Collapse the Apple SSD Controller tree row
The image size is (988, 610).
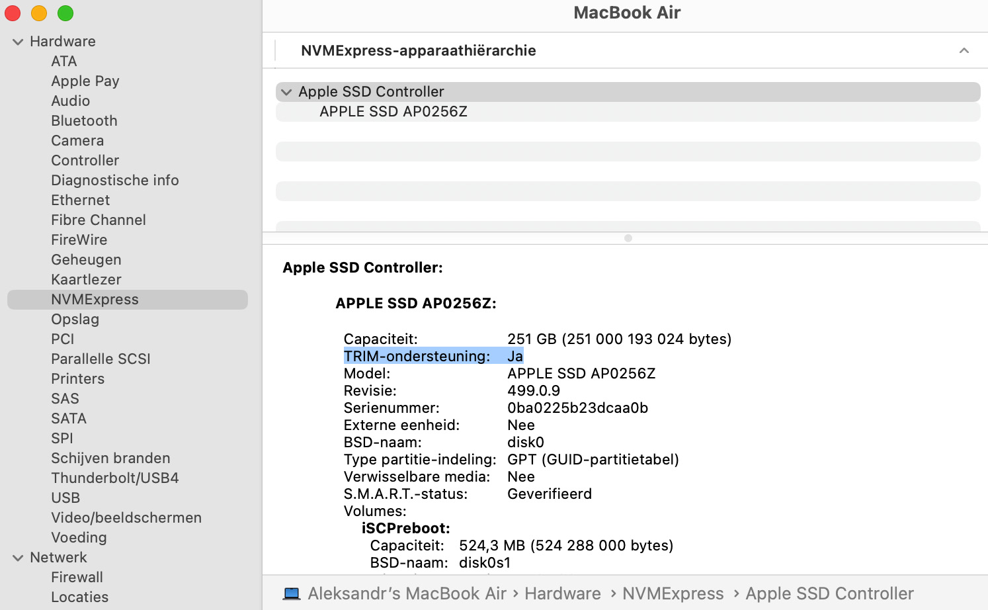point(286,92)
